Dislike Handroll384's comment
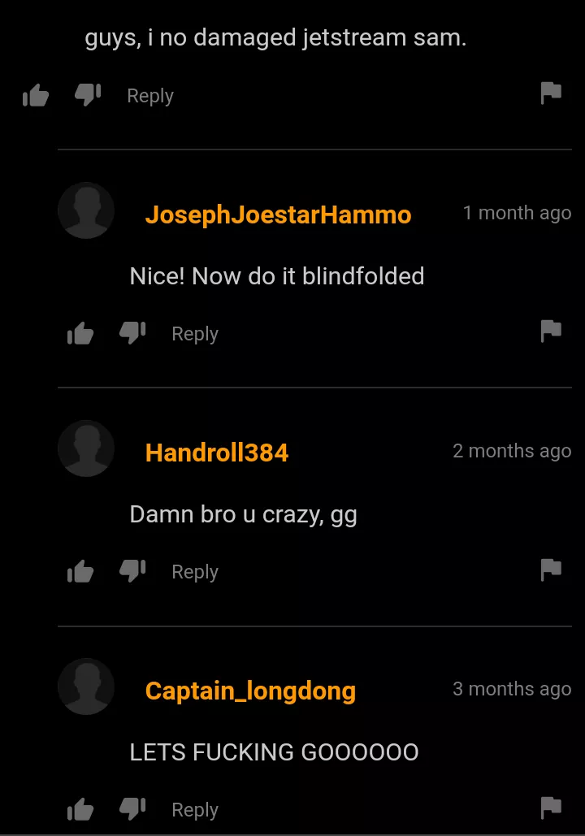585x836 pixels. (x=132, y=570)
